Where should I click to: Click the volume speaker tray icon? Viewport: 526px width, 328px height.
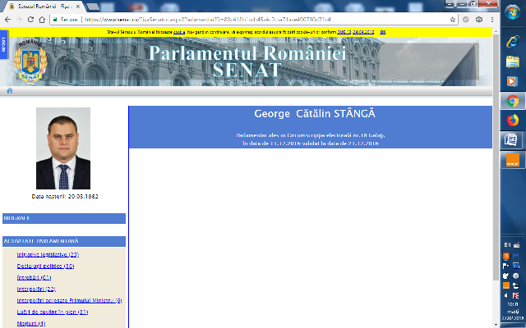point(506,295)
